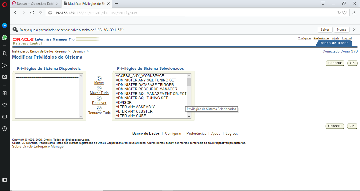Image resolution: width=360 pixels, height=191 pixels.
Task: Go to Usuários breadcrumb
Action: [79, 51]
